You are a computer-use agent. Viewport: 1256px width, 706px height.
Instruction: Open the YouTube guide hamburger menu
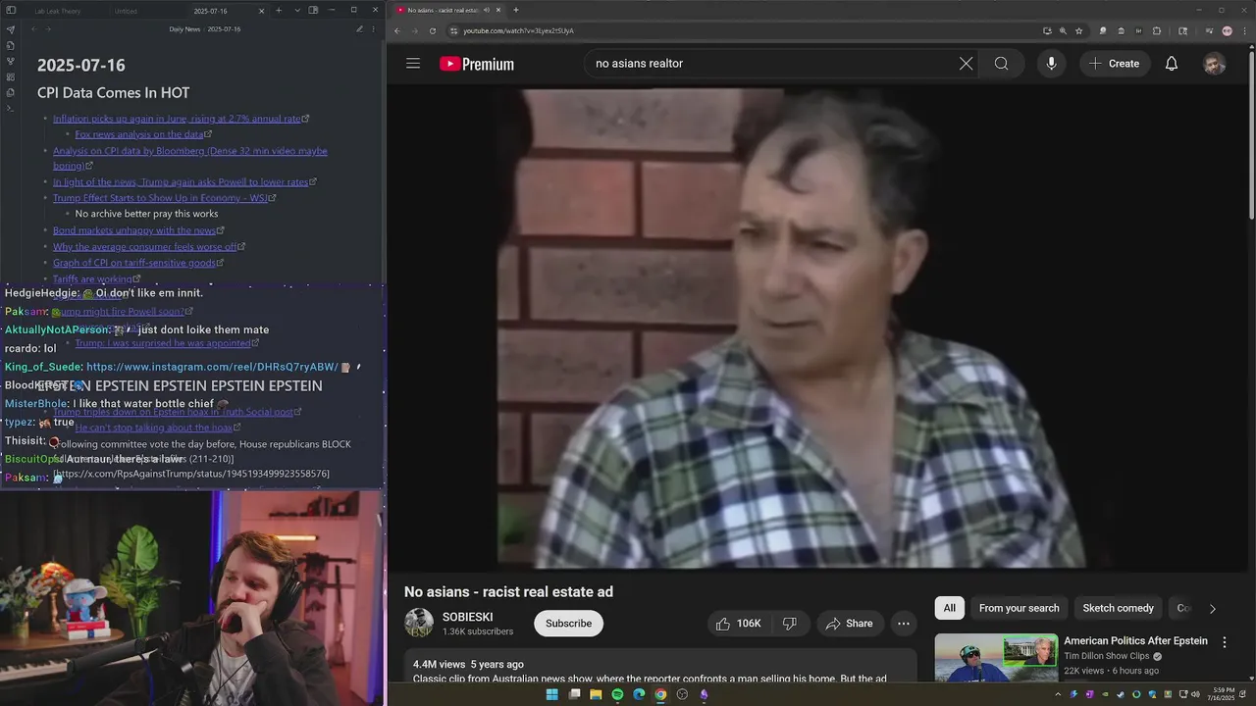click(x=413, y=64)
